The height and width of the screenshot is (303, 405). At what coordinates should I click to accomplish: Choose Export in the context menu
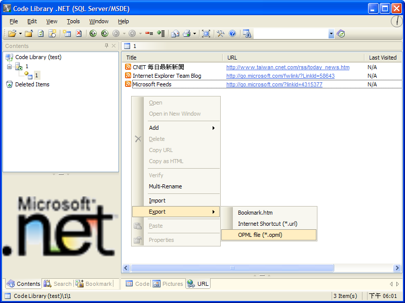176,212
